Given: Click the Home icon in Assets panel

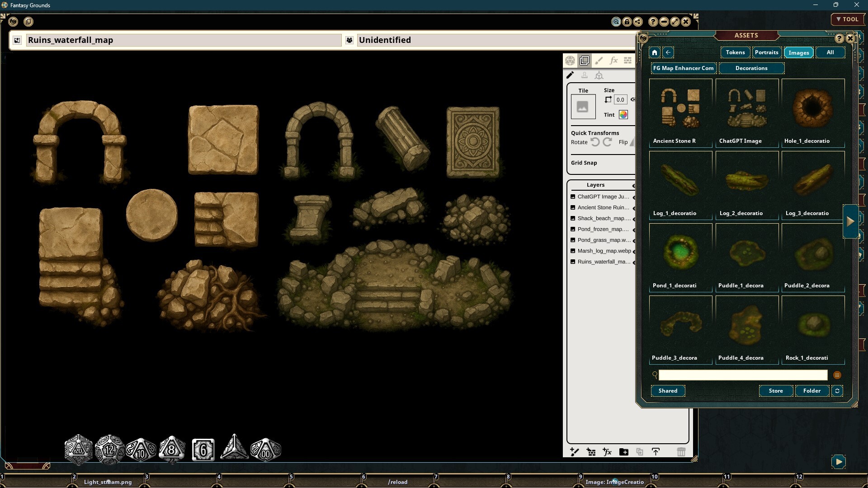Looking at the screenshot, I should (x=654, y=52).
